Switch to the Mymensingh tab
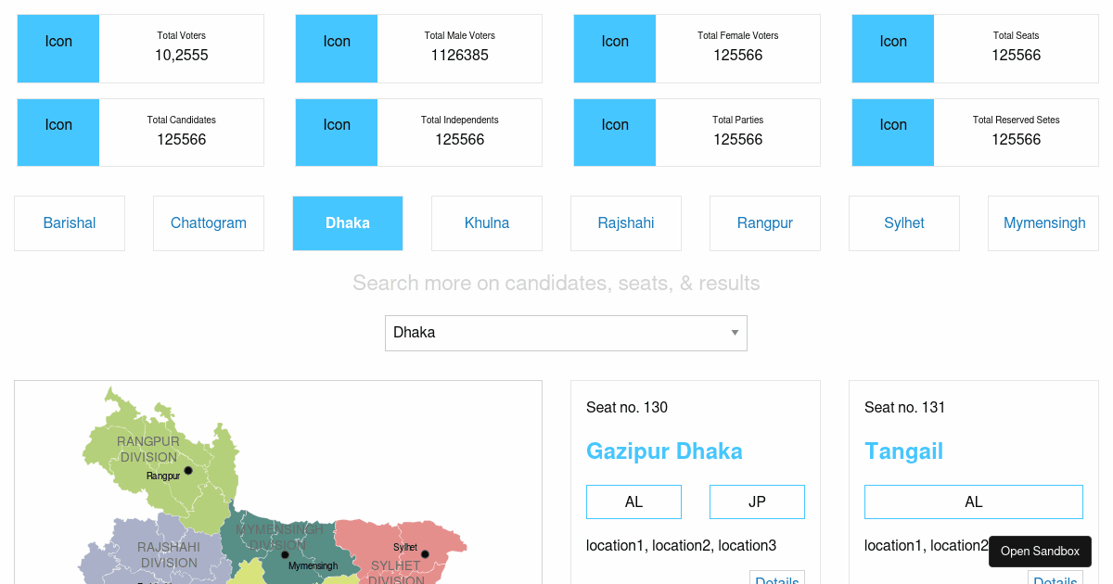Screen dimensions: 1113x584 click(x=1043, y=222)
